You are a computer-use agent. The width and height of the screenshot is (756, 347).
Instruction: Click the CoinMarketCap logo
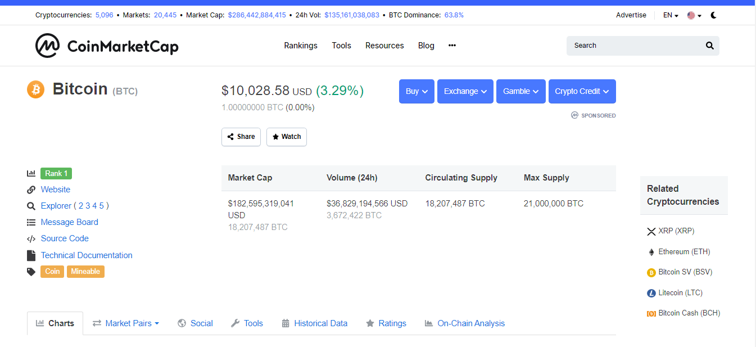(x=107, y=46)
